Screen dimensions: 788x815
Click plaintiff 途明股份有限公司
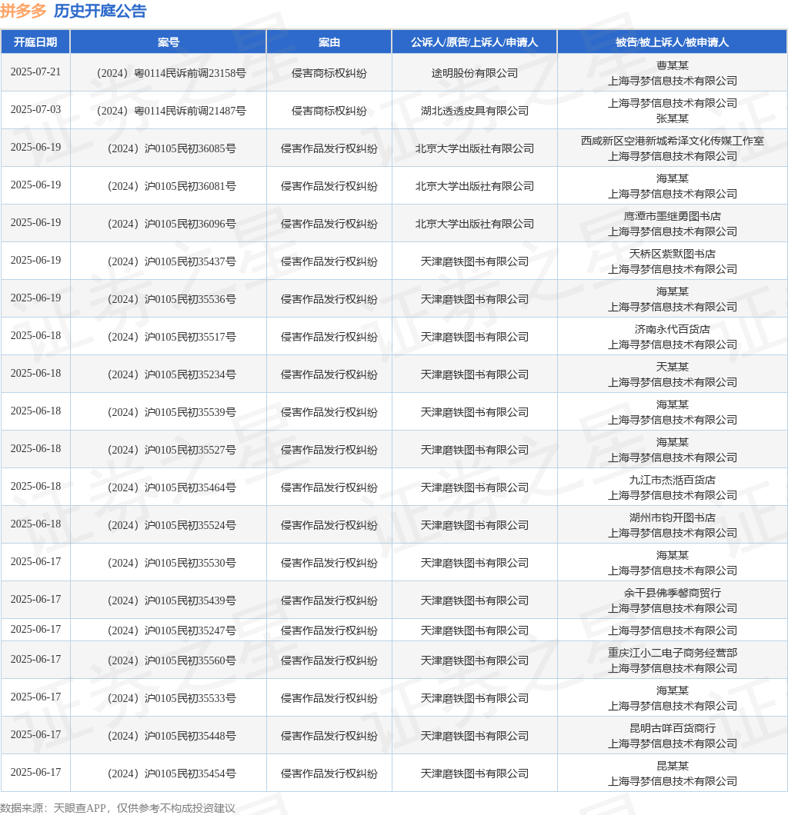[474, 73]
